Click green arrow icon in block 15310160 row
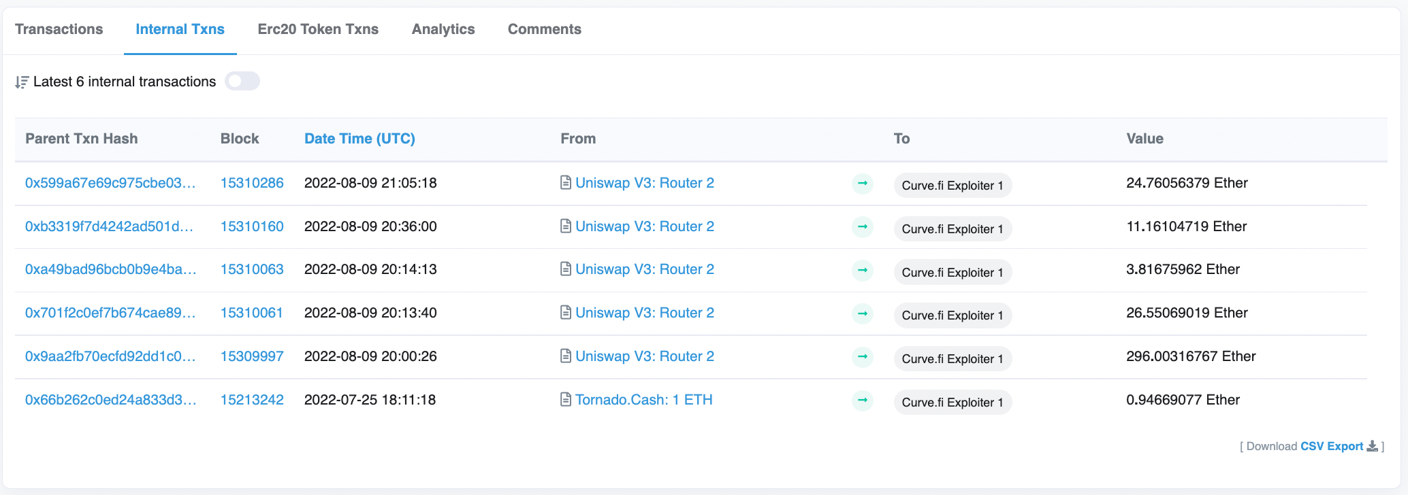 click(x=863, y=226)
